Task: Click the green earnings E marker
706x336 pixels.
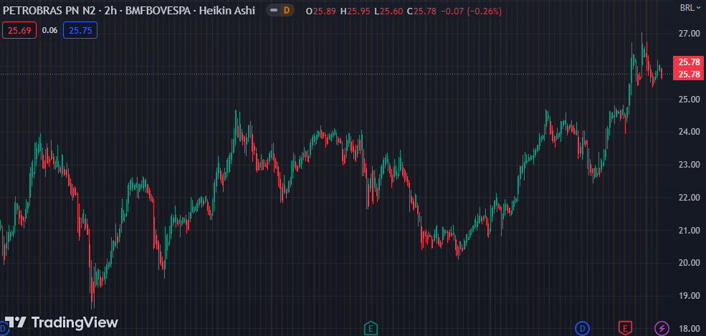Action: click(371, 328)
